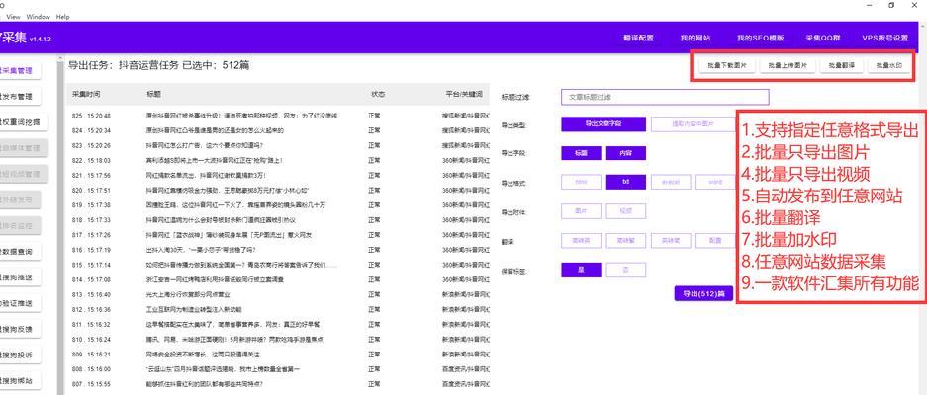The image size is (927, 395).
Task: Toggle the 标题 export field
Action: 581,153
